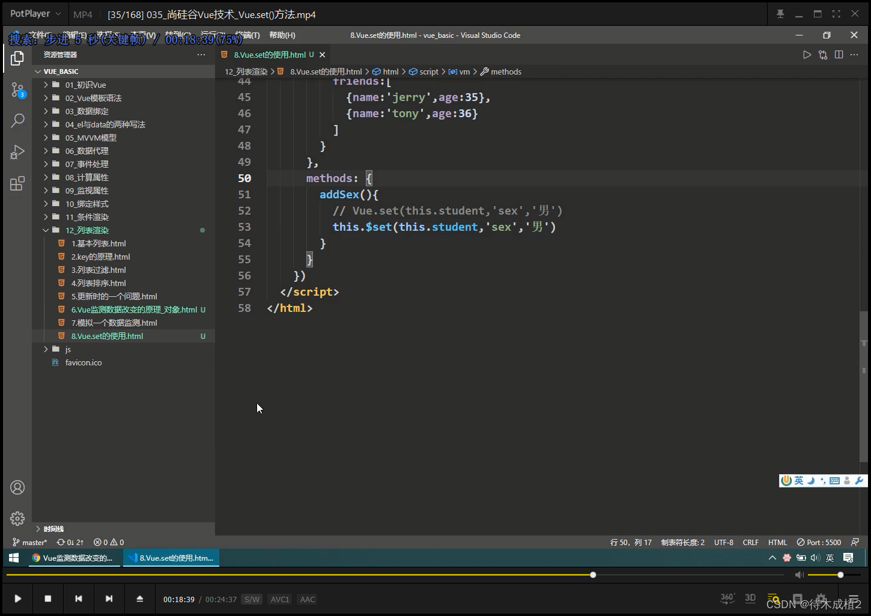Open the 帮助(H) help menu
The image size is (871, 616).
(x=282, y=35)
